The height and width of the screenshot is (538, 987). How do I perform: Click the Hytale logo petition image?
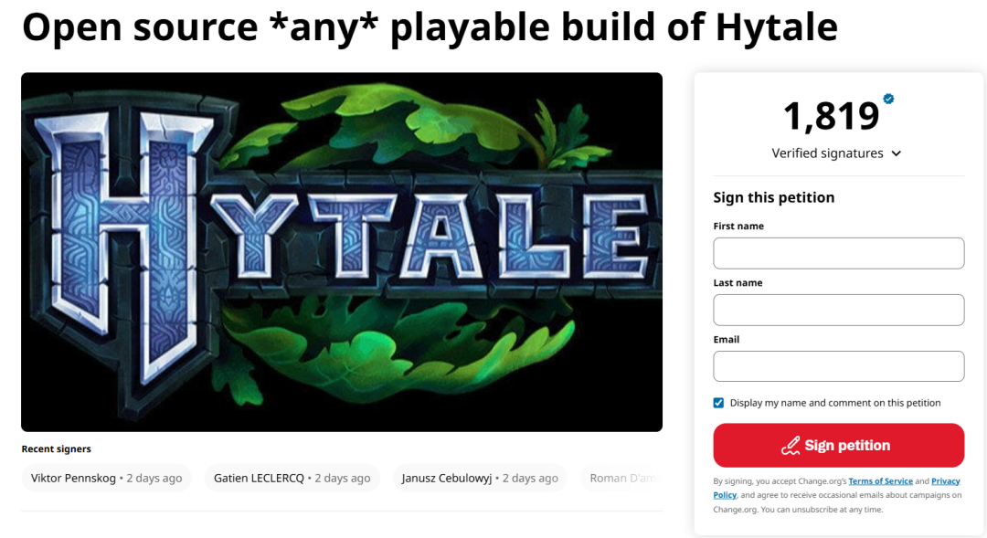(342, 252)
